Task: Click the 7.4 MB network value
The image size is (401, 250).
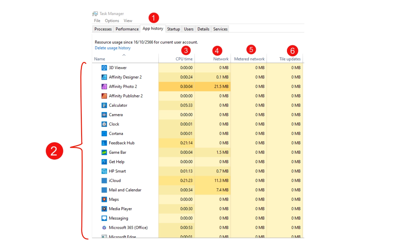Action: coord(222,190)
